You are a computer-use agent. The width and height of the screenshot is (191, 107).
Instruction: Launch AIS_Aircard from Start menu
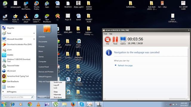18,71
